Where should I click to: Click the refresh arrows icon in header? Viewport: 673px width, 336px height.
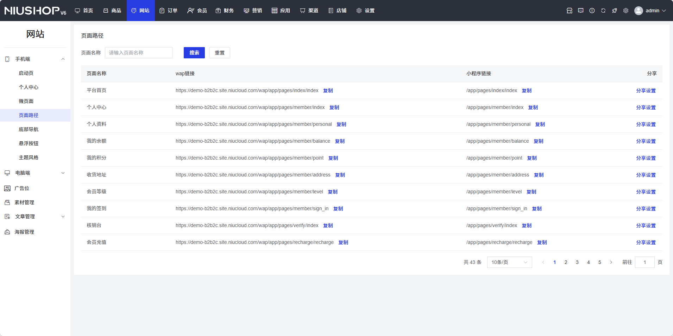point(603,11)
